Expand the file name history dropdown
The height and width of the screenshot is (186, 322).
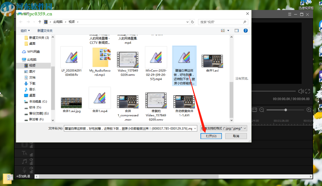pos(194,128)
